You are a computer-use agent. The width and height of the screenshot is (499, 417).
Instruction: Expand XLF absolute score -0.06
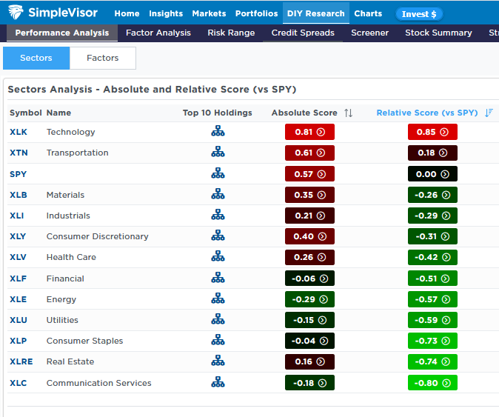coord(309,278)
